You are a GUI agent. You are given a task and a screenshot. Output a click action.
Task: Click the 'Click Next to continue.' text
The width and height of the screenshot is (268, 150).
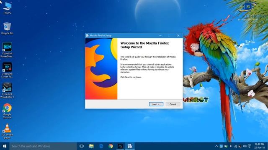click(x=131, y=77)
